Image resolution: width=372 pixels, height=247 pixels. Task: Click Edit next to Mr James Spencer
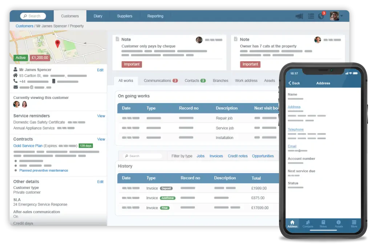(x=100, y=70)
